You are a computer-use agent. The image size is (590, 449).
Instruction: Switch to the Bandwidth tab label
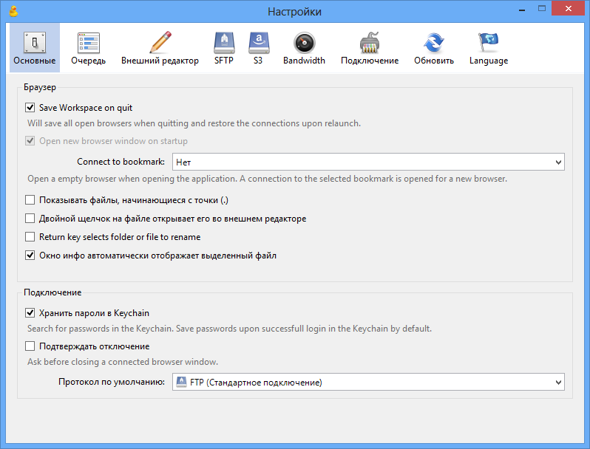click(x=304, y=61)
